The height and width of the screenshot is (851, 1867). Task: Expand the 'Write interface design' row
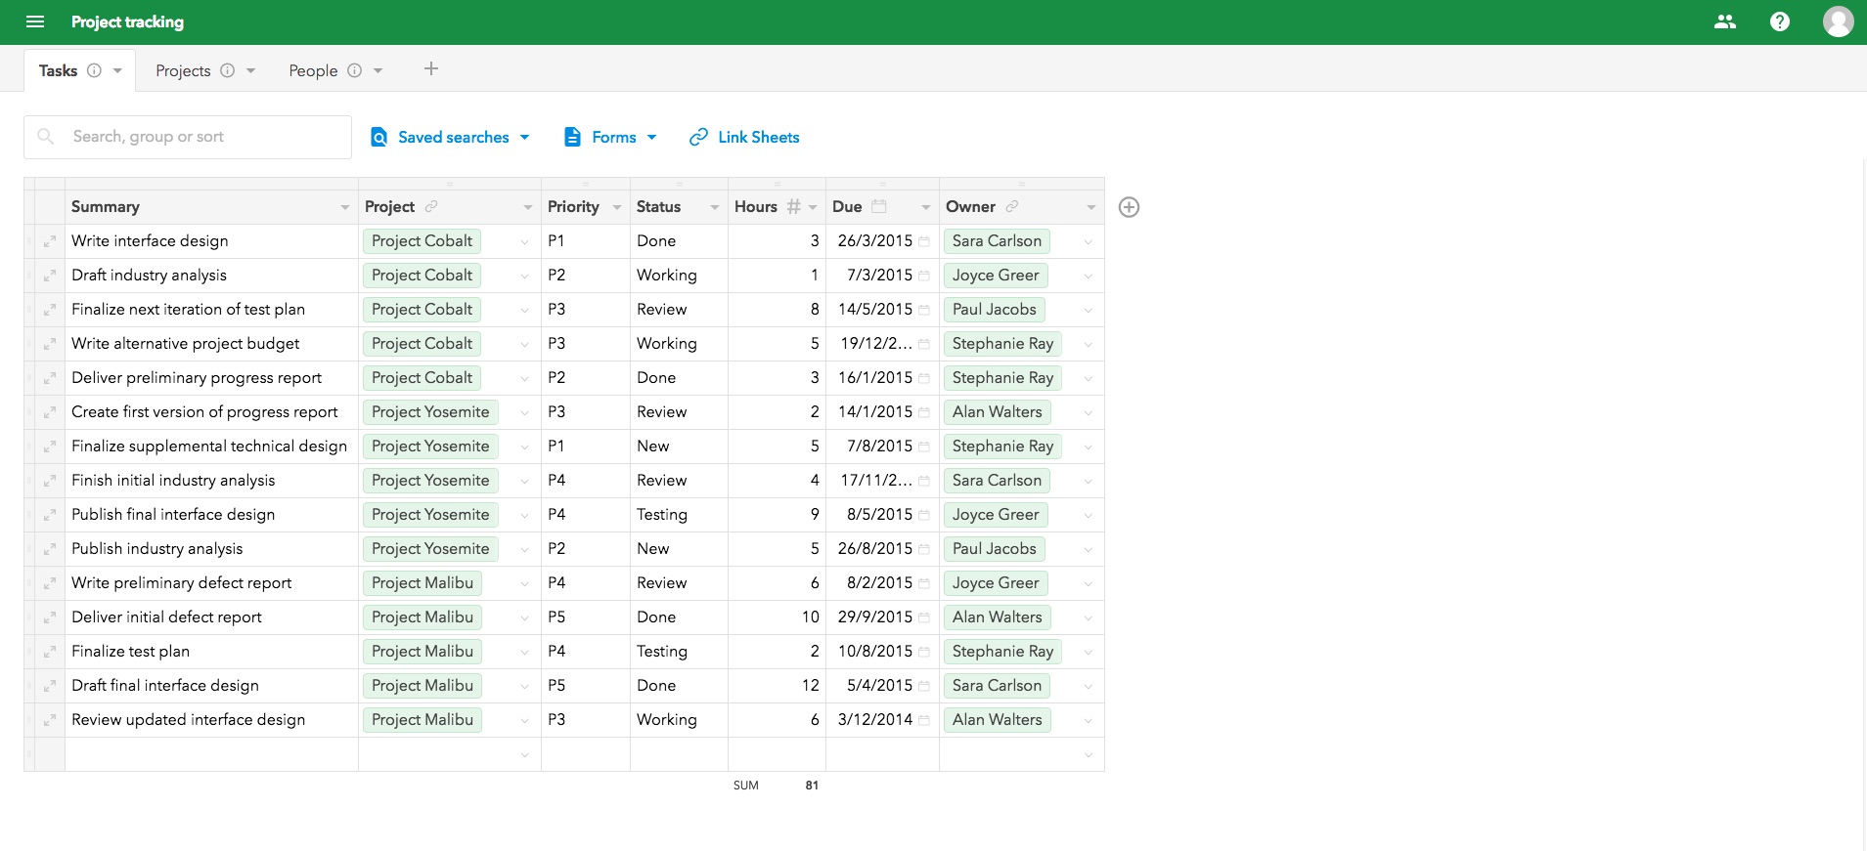coord(50,241)
